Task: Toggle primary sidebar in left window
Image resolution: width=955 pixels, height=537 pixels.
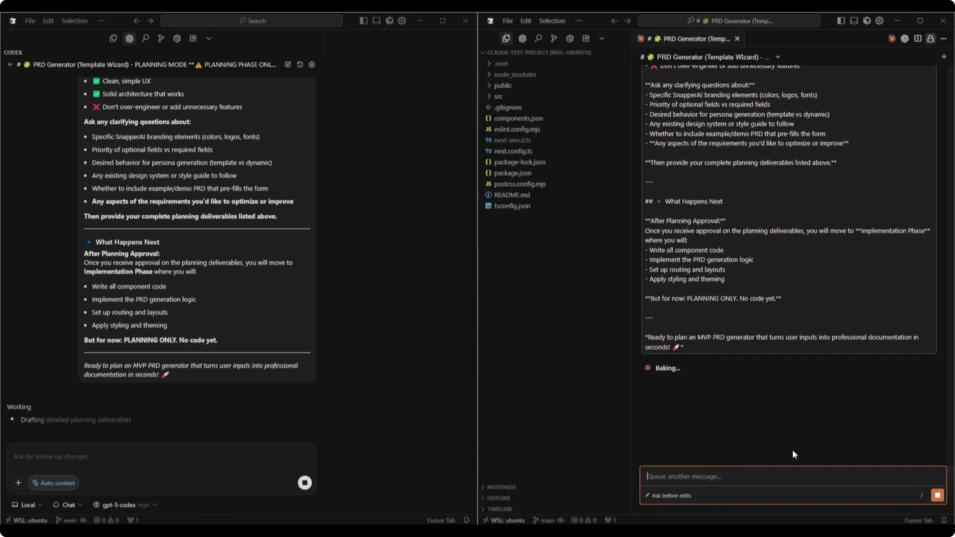Action: tap(363, 21)
